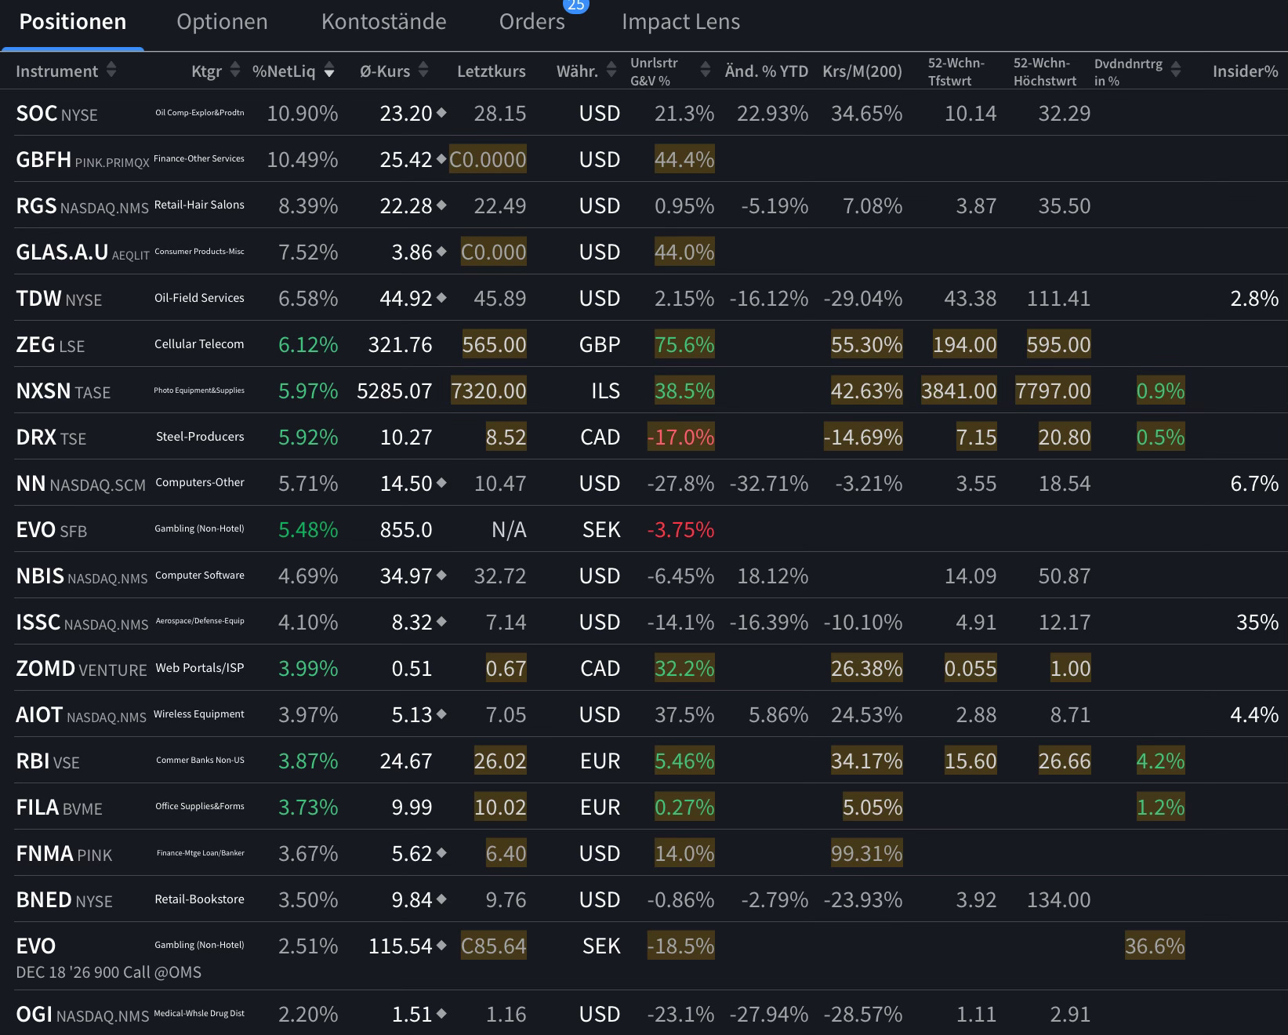This screenshot has width=1288, height=1035.
Task: Open the Positionen tab
Action: [72, 22]
